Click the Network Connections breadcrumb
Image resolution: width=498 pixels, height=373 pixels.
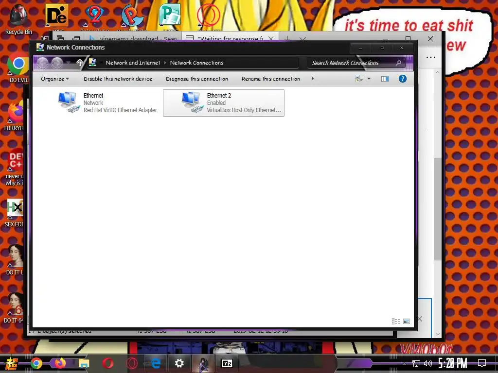tap(196, 63)
